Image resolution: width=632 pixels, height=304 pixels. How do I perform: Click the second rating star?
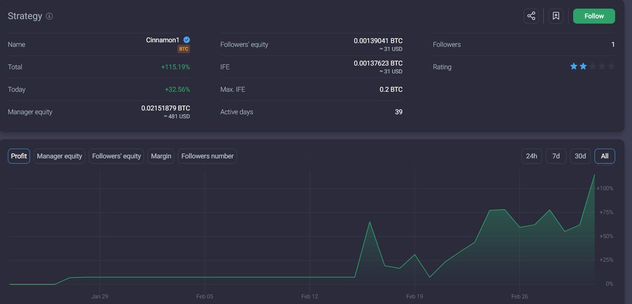(583, 67)
